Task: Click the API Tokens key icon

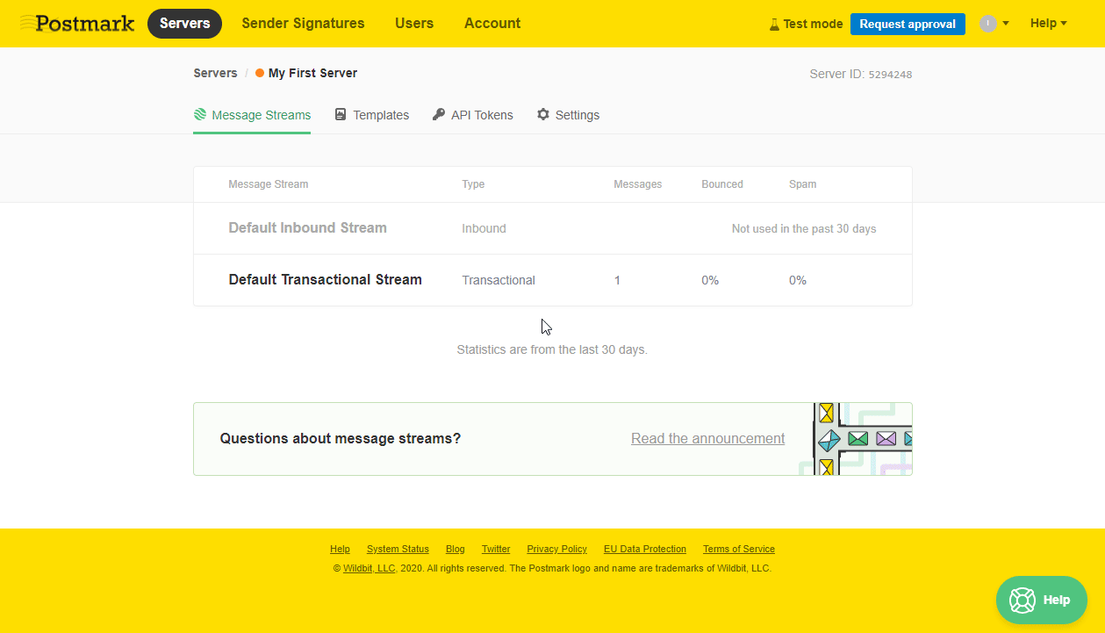Action: pyautogui.click(x=439, y=115)
